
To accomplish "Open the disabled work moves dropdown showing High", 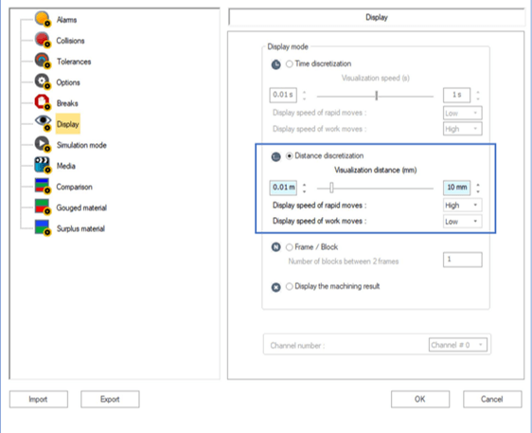I will 463,129.
